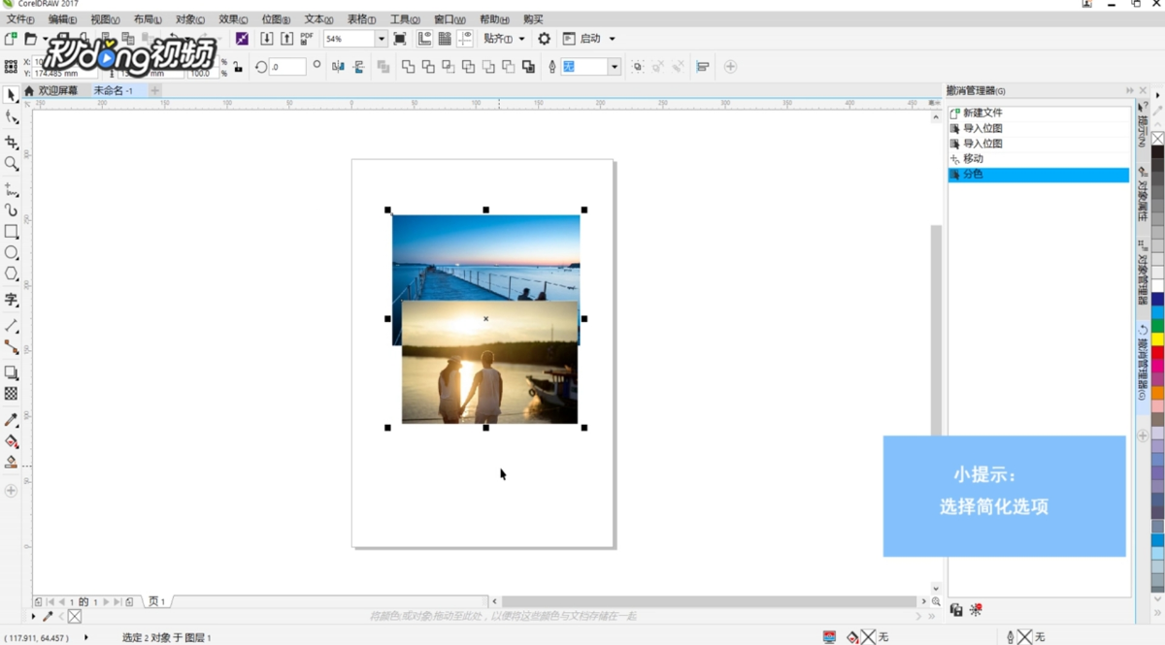This screenshot has width=1165, height=645.
Task: Open the 文件 menu
Action: pyautogui.click(x=19, y=19)
